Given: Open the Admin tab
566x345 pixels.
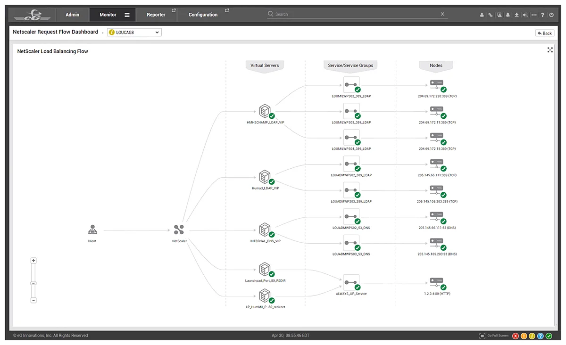Looking at the screenshot, I should click(x=73, y=15).
